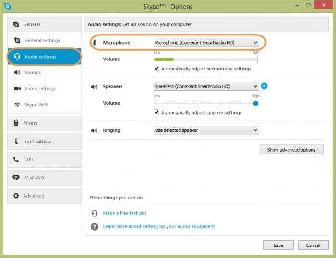Select Video settings in the sidebar
Image resolution: width=336 pixels, height=258 pixels.
40,89
